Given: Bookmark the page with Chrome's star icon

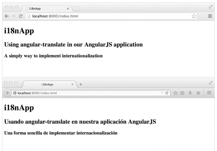Looking at the screenshot, I should pos(194,16).
